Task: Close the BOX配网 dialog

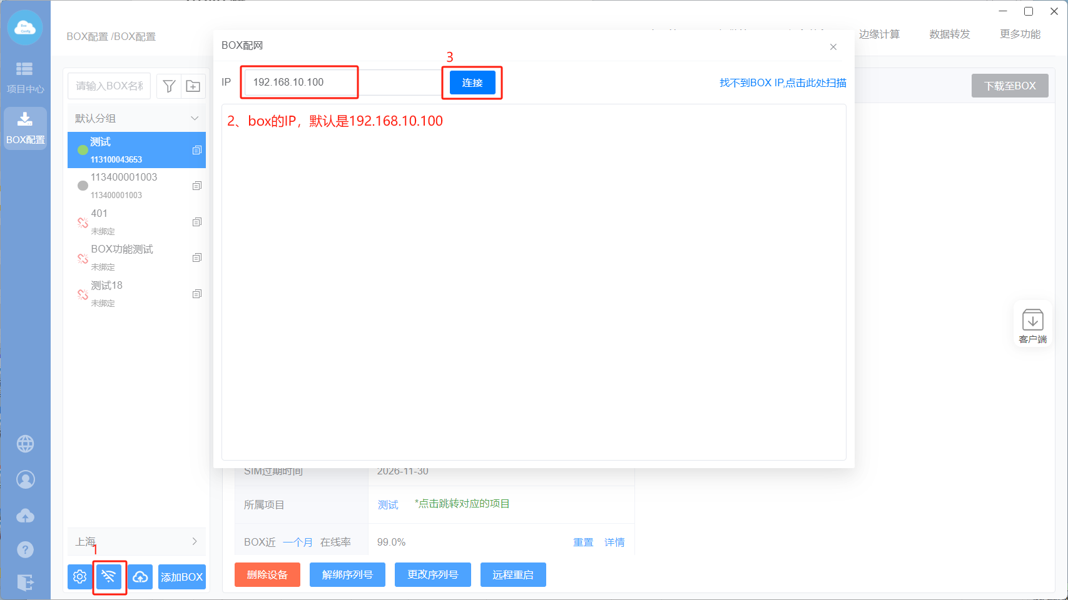Action: coord(833,47)
